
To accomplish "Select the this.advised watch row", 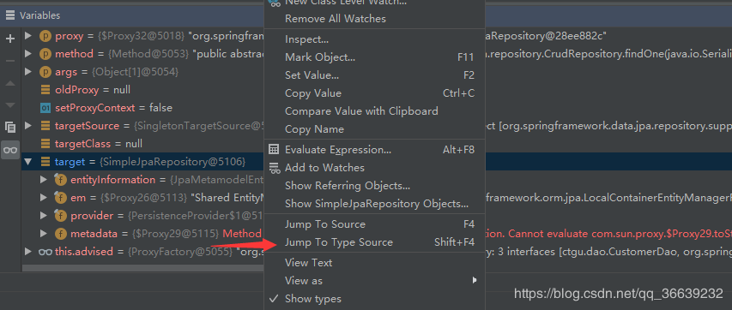I will tap(140, 252).
